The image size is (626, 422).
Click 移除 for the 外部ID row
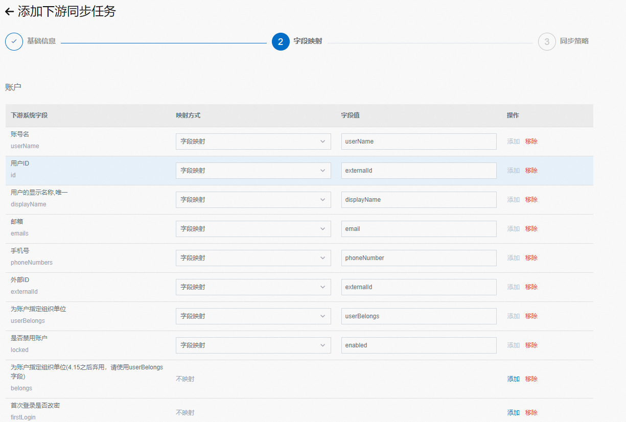[531, 287]
